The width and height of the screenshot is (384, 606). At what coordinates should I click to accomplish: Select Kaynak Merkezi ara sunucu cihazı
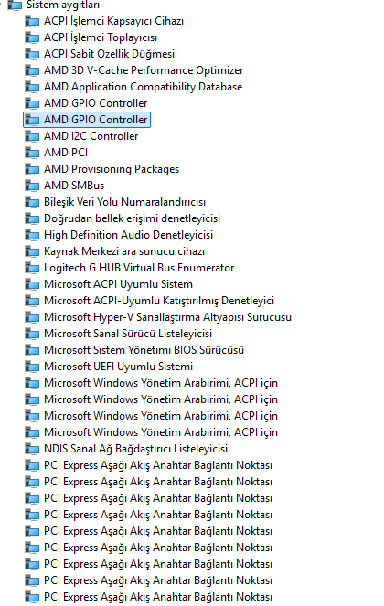pos(124,251)
